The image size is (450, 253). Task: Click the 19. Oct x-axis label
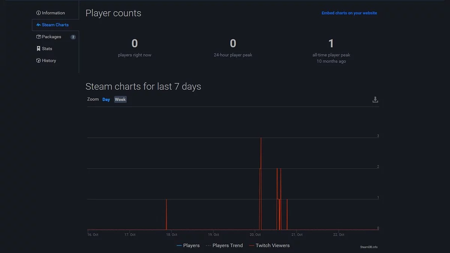[213, 235]
